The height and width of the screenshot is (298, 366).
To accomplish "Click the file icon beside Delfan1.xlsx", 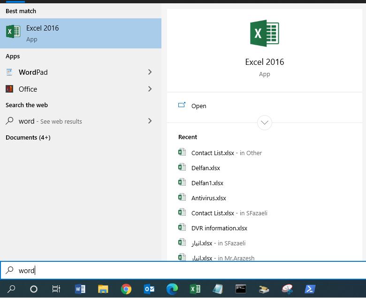I will point(182,182).
